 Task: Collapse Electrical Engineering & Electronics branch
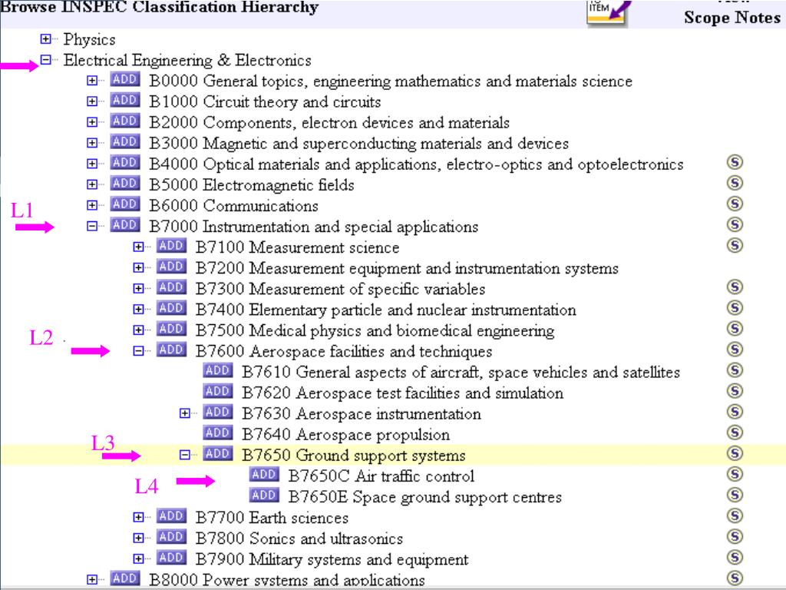[45, 60]
